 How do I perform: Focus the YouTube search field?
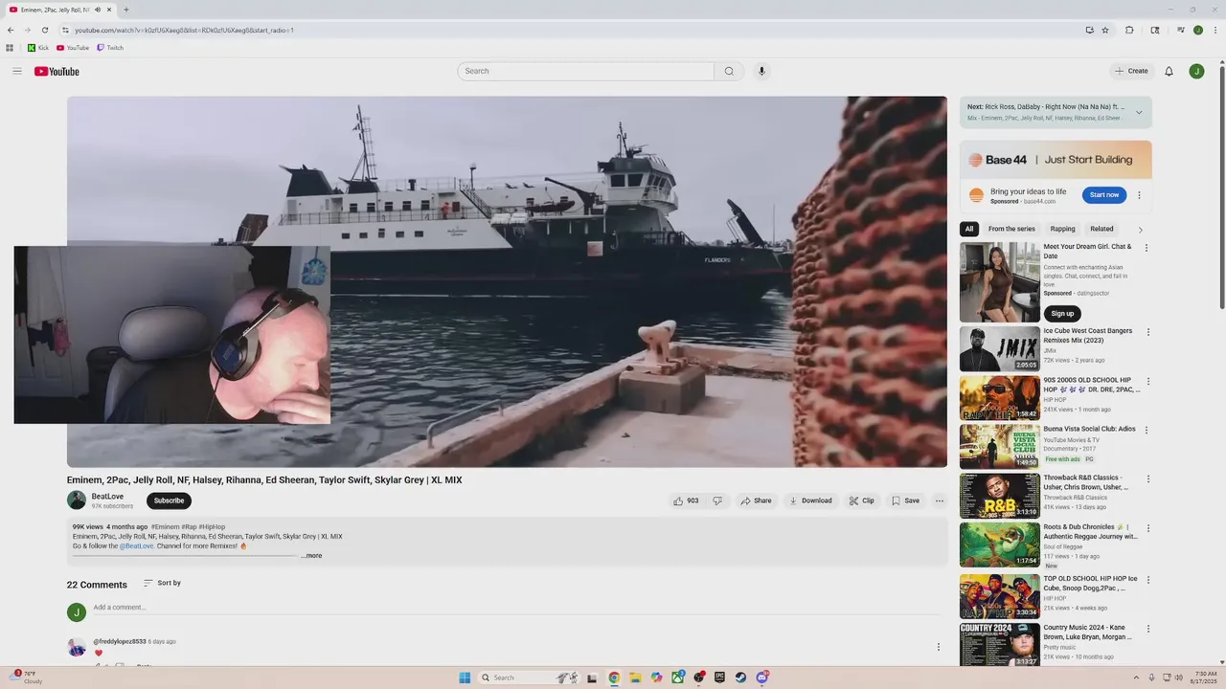[585, 71]
